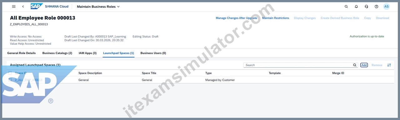The image size is (400, 120).
Task: Open the IAM Apps (3) tab
Action: pos(87,53)
